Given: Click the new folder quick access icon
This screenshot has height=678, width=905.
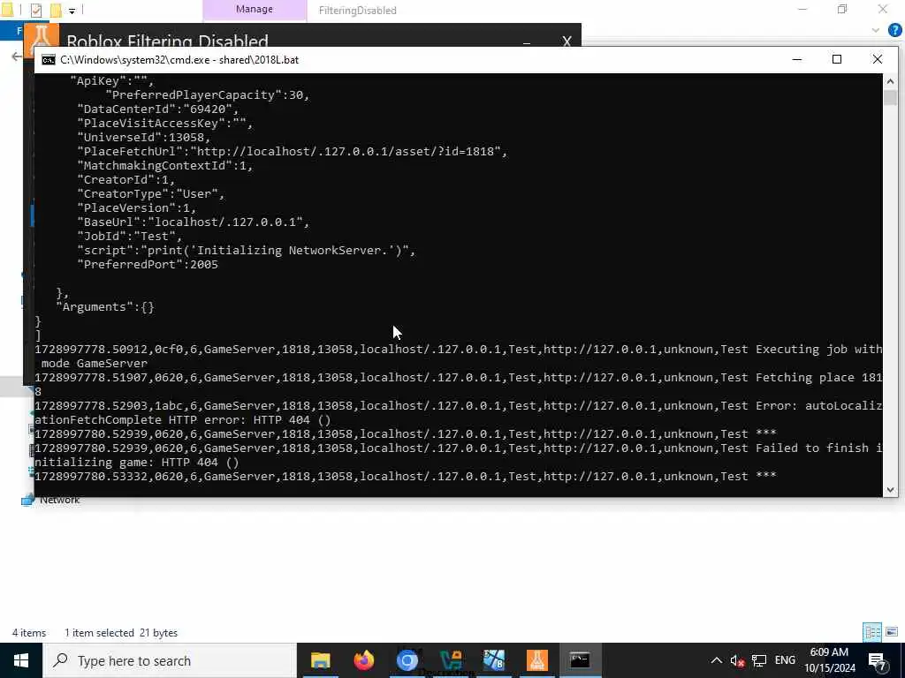Looking at the screenshot, I should tap(56, 10).
